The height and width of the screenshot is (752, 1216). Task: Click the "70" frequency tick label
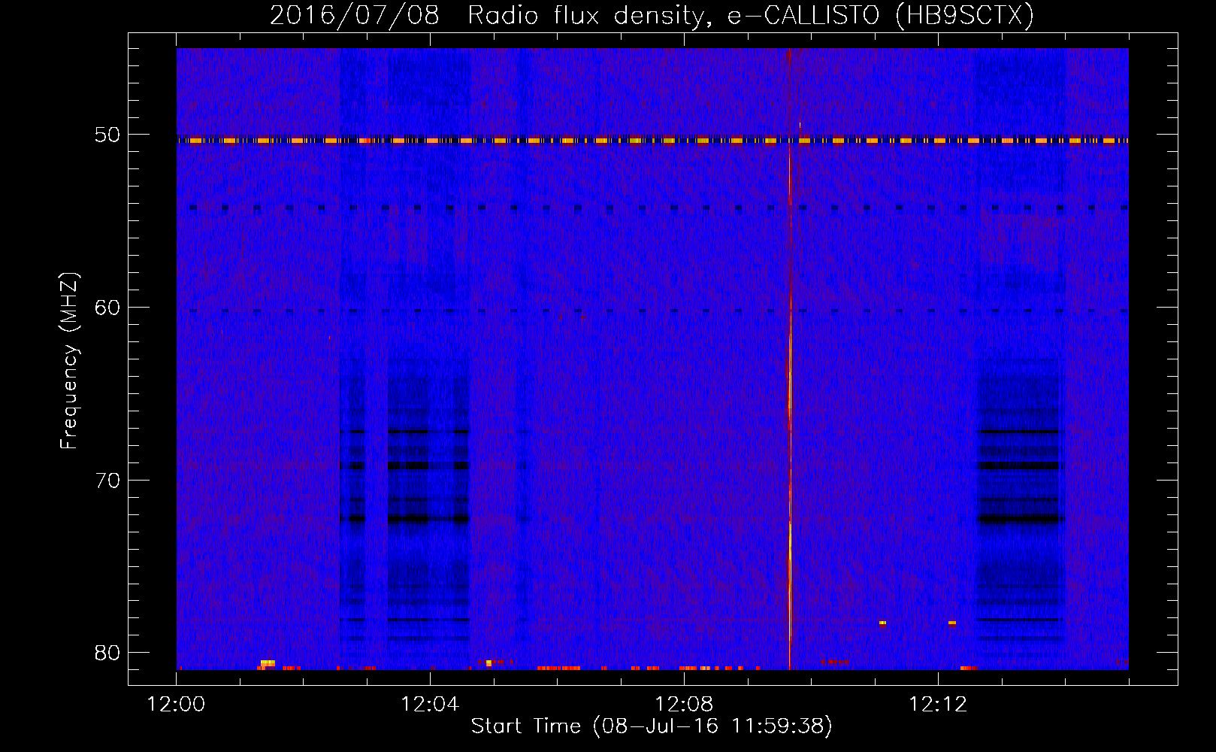coord(107,481)
